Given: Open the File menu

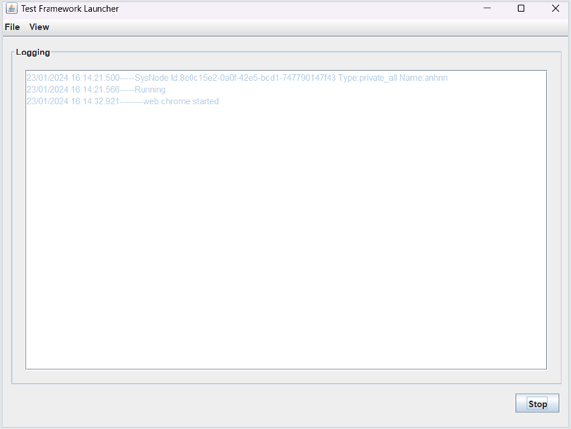Looking at the screenshot, I should coord(12,27).
